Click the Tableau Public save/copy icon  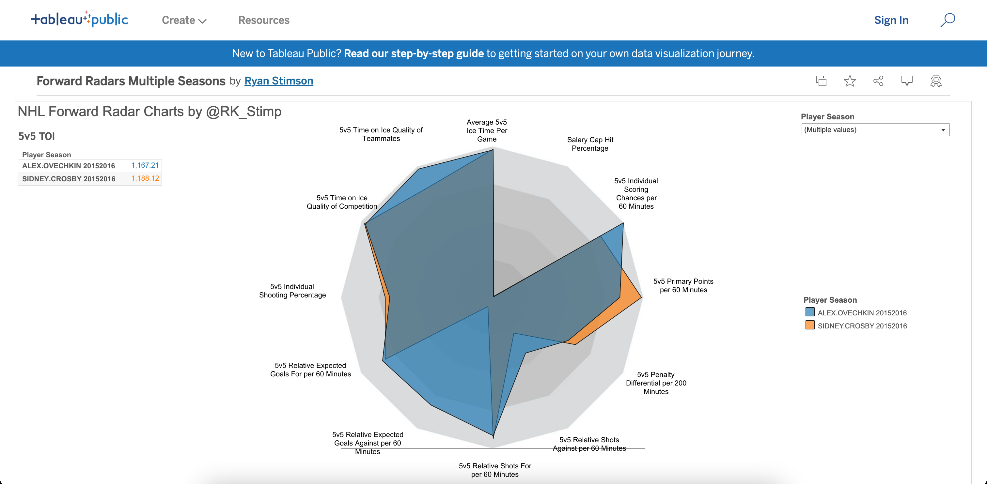[820, 81]
